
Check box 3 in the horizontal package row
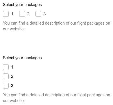pos(38,14)
